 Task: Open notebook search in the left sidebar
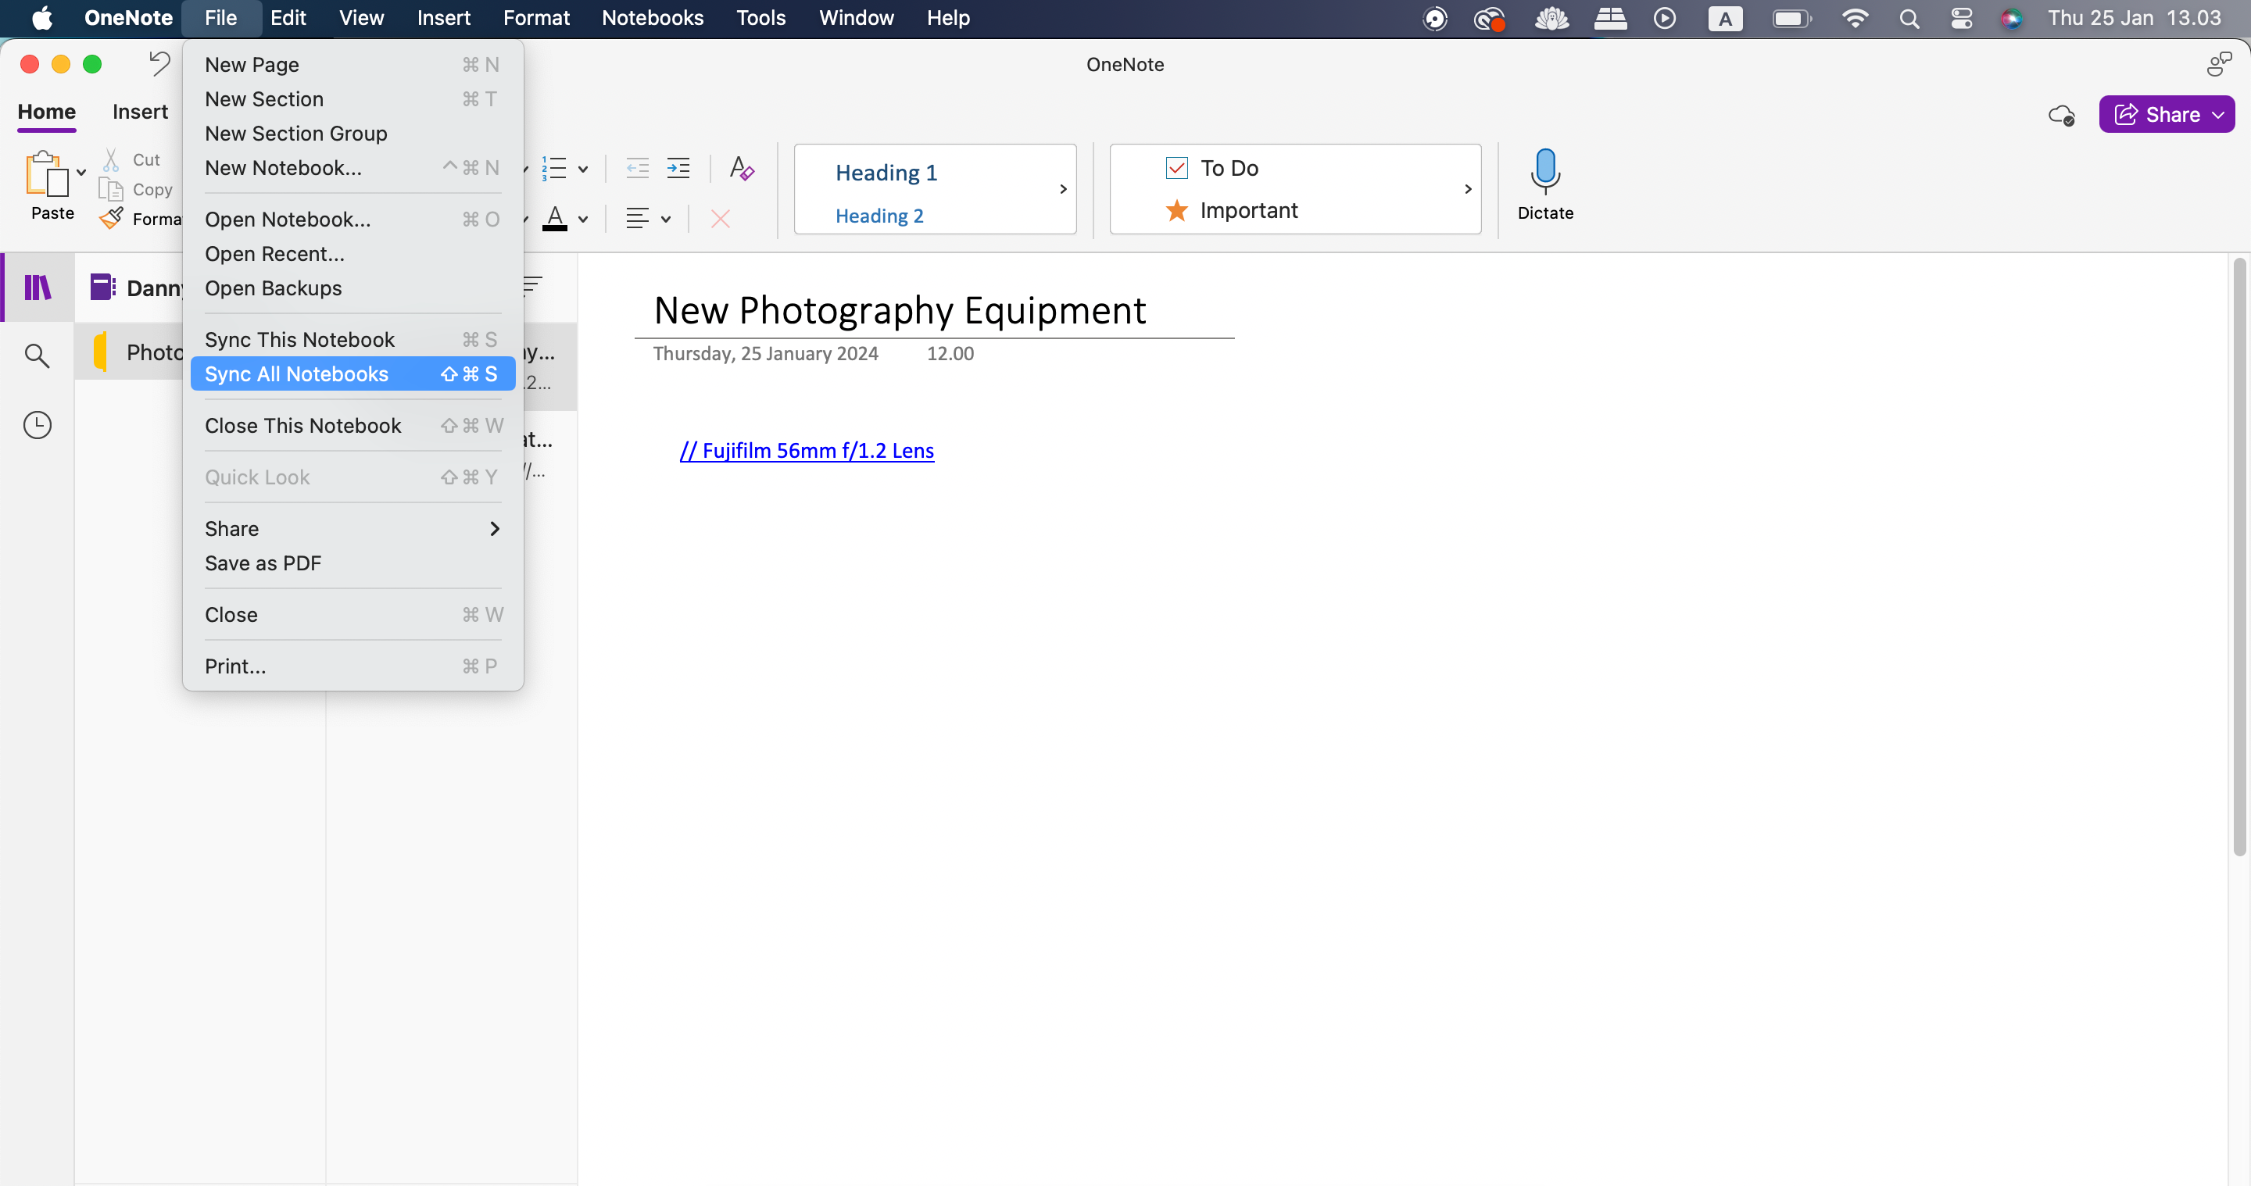37,355
